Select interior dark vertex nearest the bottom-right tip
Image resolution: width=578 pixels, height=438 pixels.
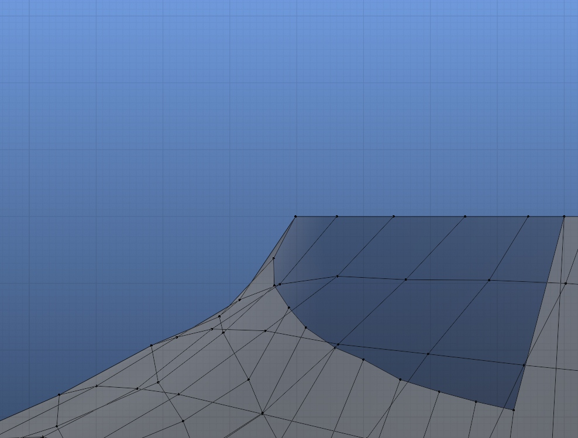428,354
